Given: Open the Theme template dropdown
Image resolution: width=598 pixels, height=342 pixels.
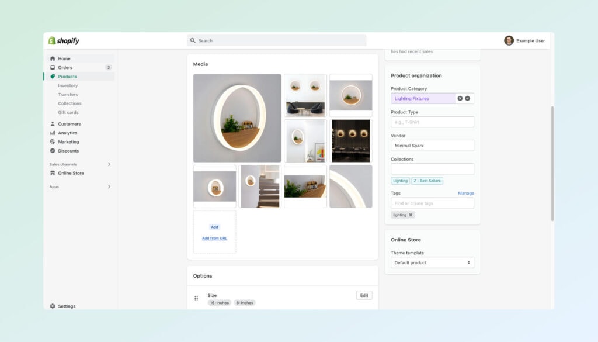Looking at the screenshot, I should (x=432, y=262).
